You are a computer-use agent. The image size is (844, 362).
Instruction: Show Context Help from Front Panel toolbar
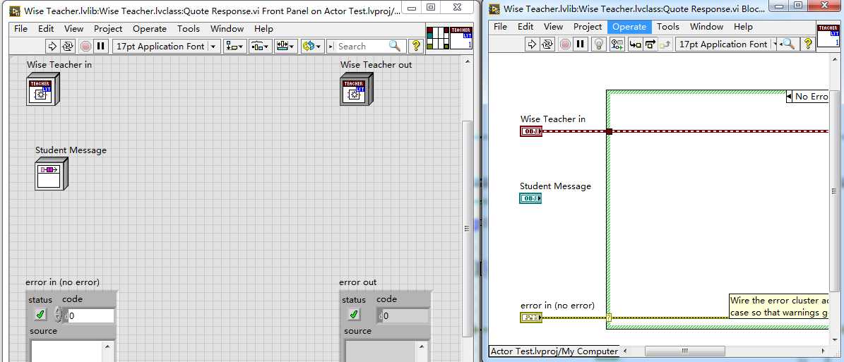click(x=416, y=47)
